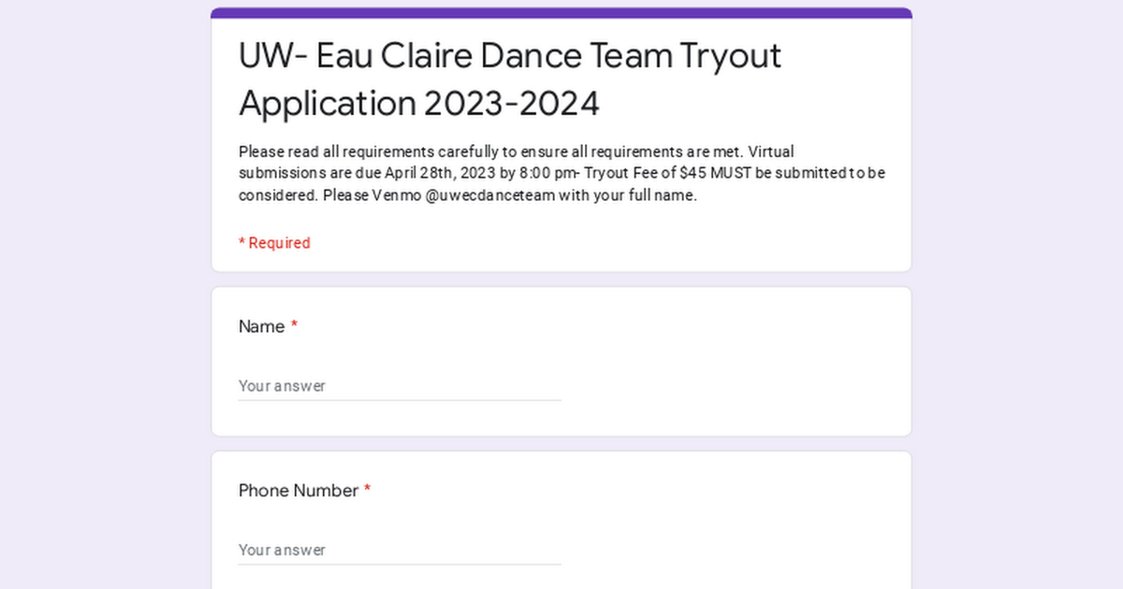Click the 'April 28th, 2023' deadline text
Screen dimensions: 1123x589
(435, 173)
